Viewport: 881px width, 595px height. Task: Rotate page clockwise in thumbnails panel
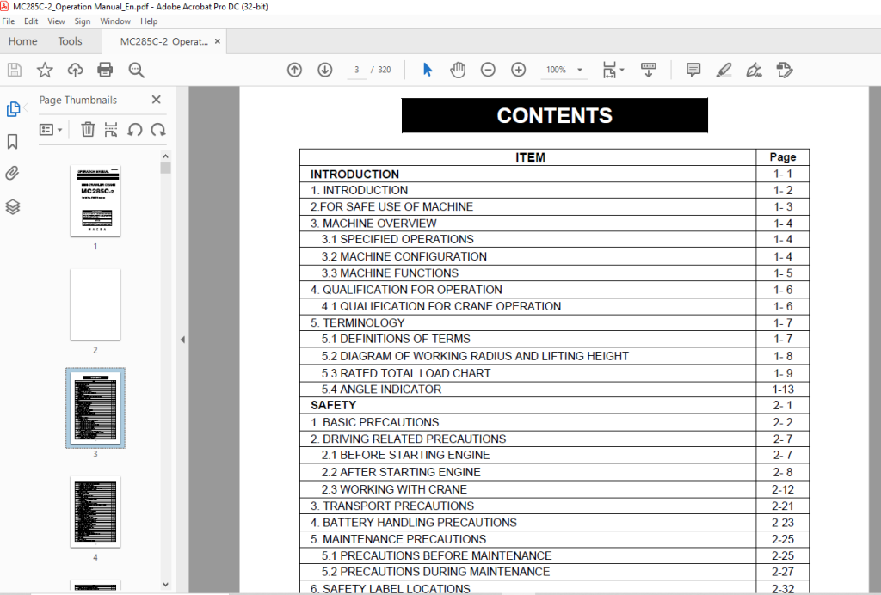click(x=158, y=130)
